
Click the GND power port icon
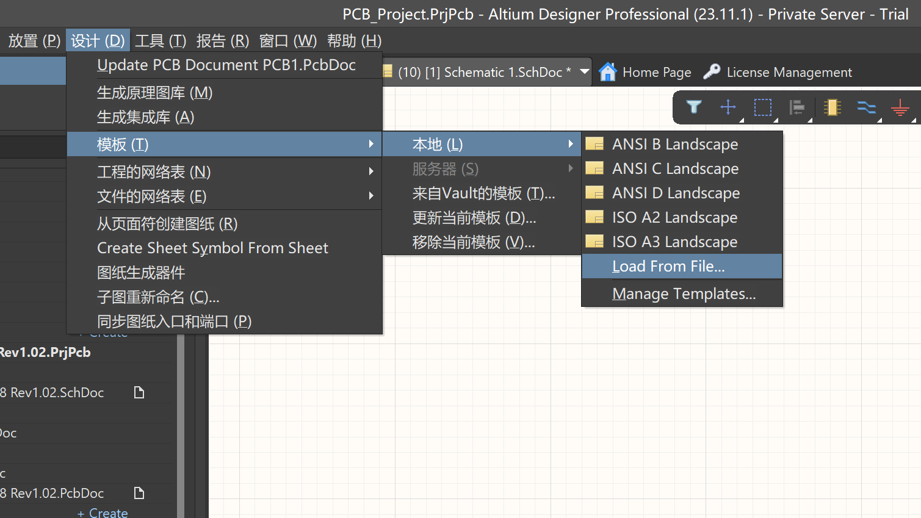click(900, 108)
